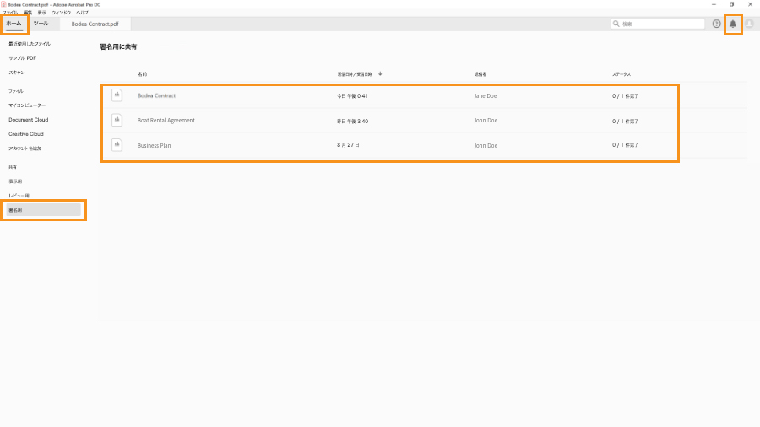
Task: Open the 表示 menu
Action: tap(42, 13)
